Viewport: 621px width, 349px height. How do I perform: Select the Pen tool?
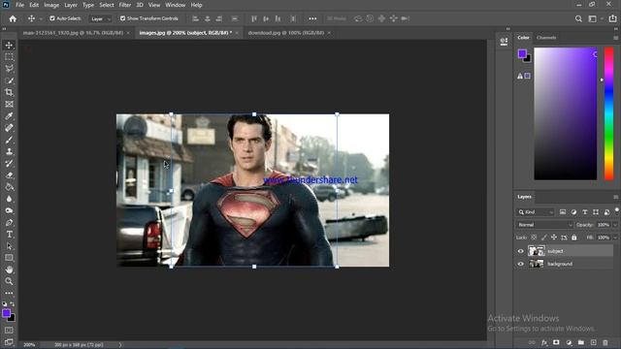9,222
